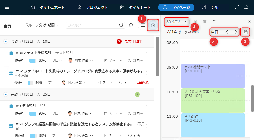Open the hamburger main menu
This screenshot has height=140, width=254.
(x=7, y=7)
